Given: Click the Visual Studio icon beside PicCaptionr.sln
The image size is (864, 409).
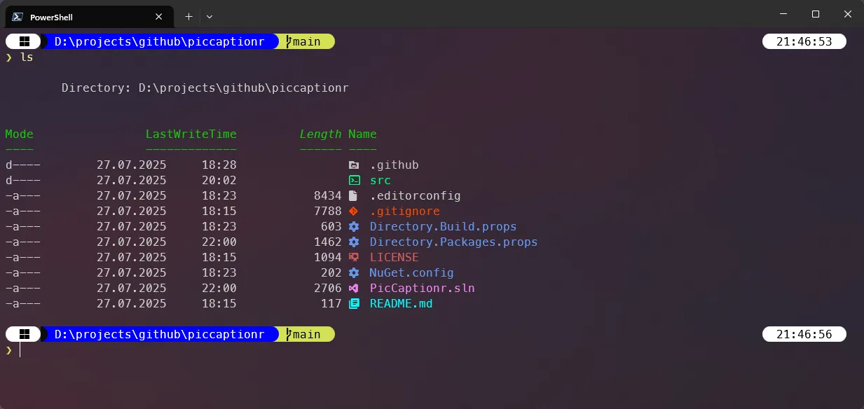Looking at the screenshot, I should point(354,289).
